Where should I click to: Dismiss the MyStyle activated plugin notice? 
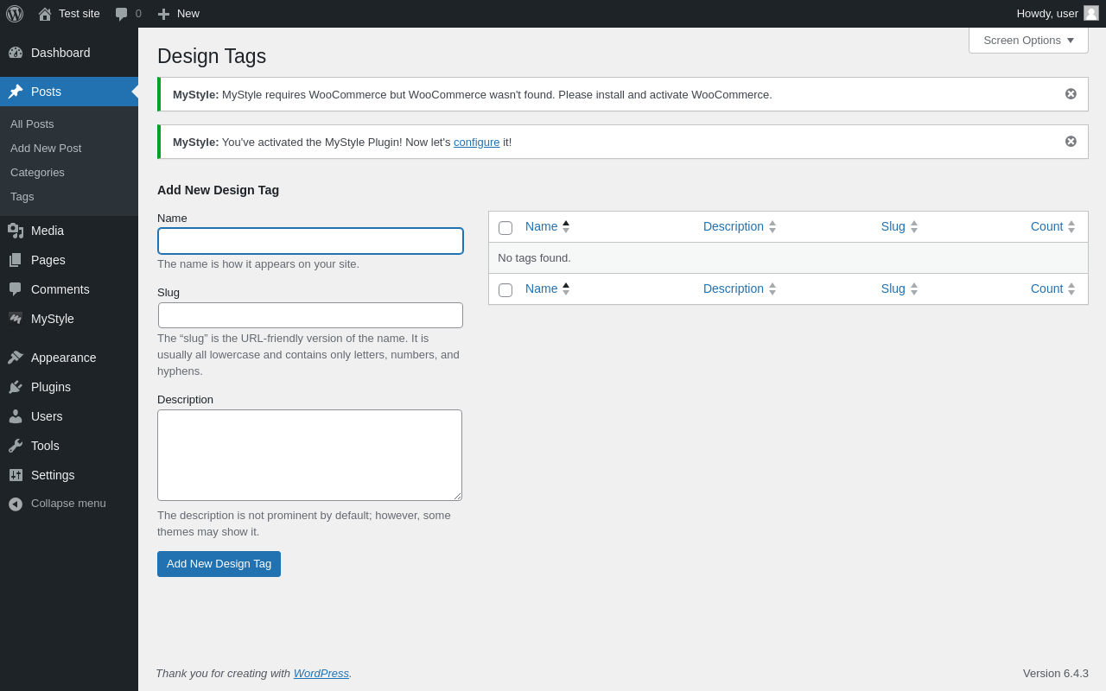[x=1071, y=142]
